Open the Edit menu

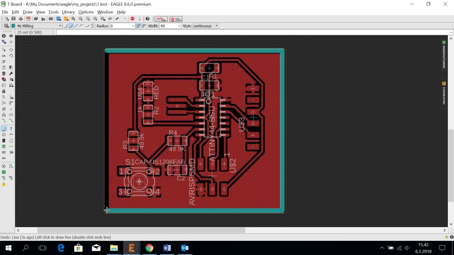(x=15, y=12)
